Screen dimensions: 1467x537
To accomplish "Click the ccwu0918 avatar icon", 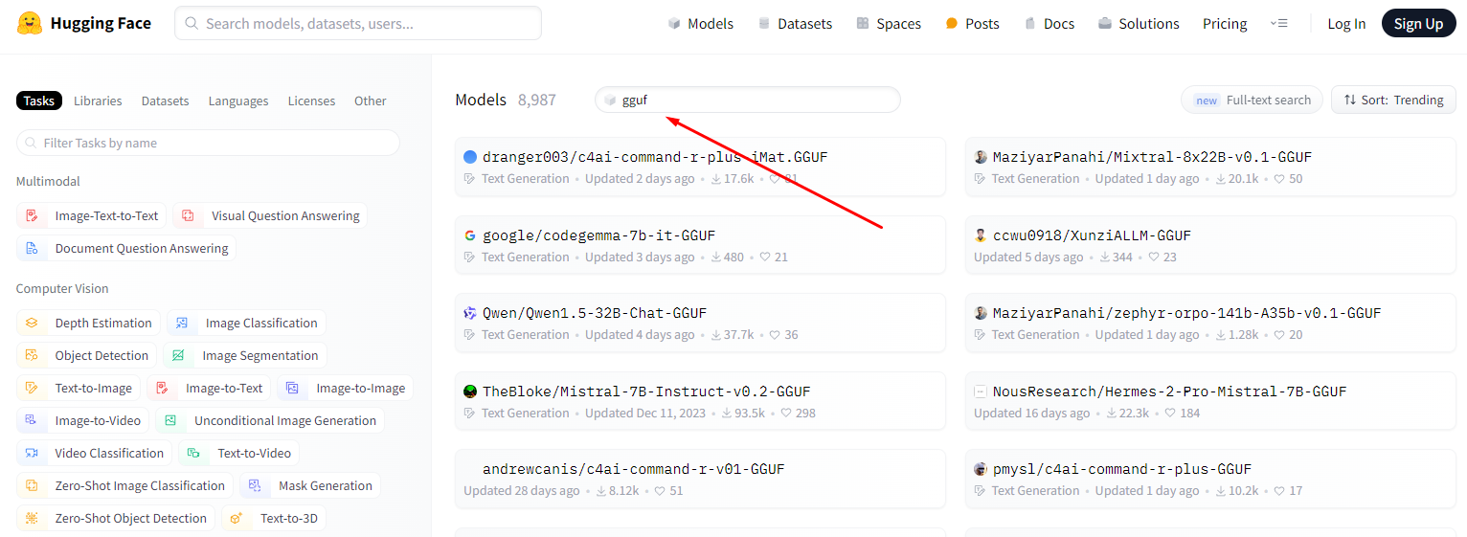I will 981,235.
